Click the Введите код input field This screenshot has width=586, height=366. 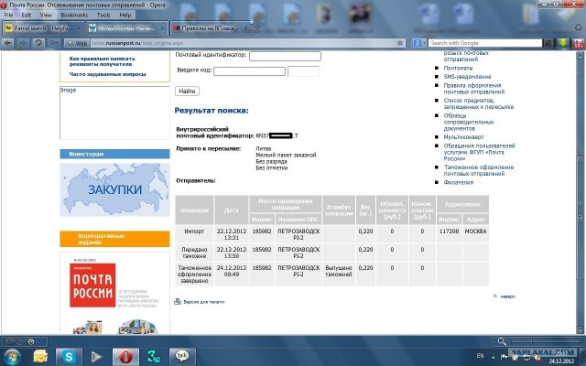249,71
